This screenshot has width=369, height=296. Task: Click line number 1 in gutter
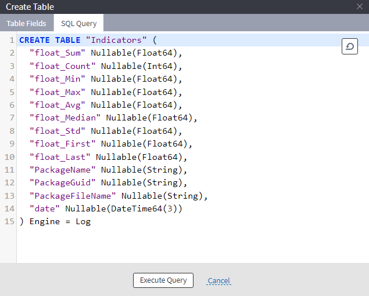pyautogui.click(x=12, y=40)
